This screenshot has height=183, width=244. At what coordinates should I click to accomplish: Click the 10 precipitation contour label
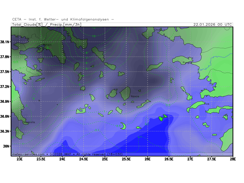point(94,36)
